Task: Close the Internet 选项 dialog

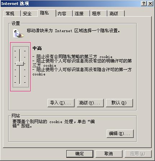Action: 150,3
